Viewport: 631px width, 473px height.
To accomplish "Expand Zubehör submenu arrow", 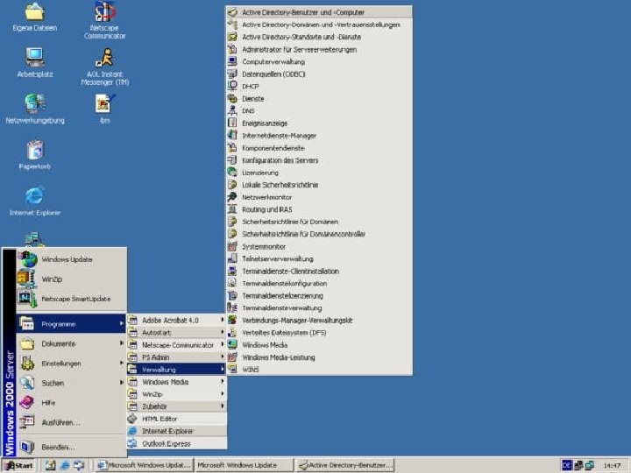I will (x=222, y=406).
